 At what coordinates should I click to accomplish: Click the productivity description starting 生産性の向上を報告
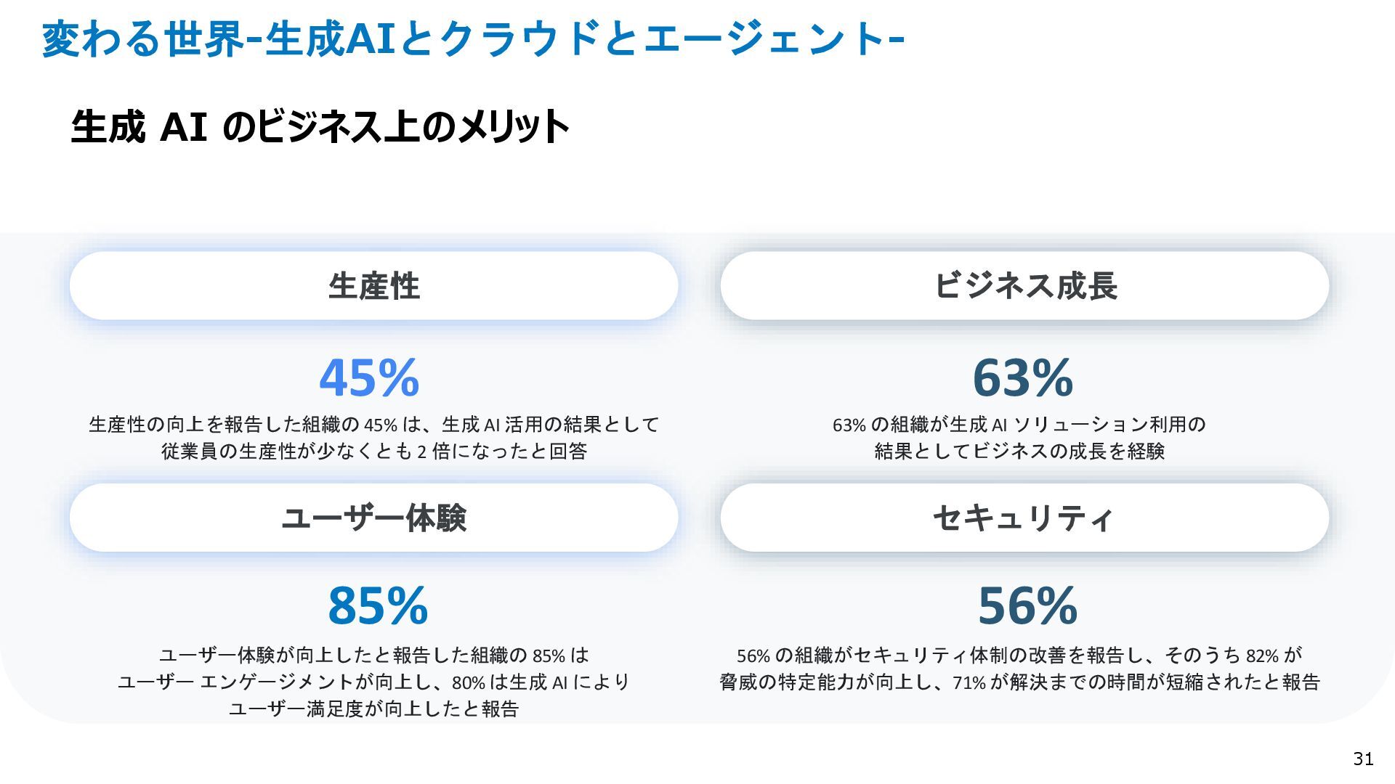tap(374, 424)
